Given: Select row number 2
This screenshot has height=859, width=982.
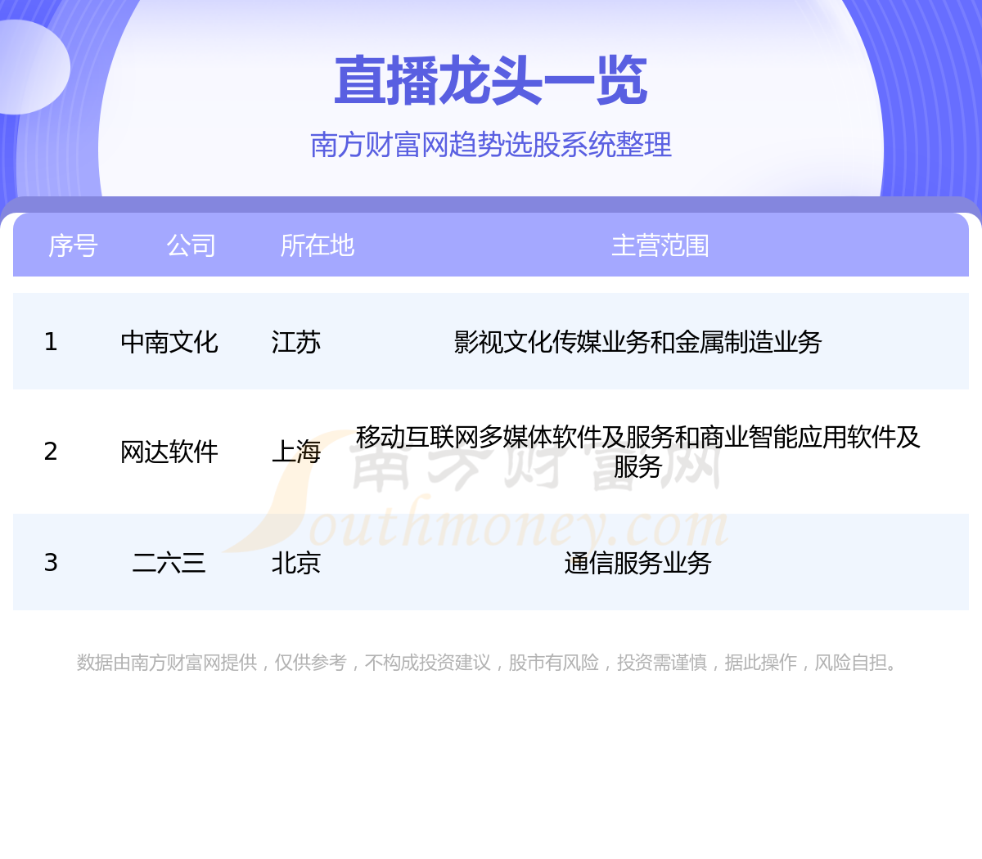Looking at the screenshot, I should tap(51, 452).
